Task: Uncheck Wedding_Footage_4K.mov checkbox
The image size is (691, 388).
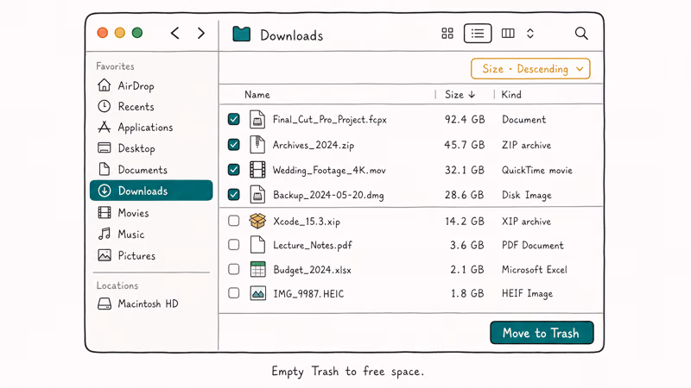Action: (234, 169)
